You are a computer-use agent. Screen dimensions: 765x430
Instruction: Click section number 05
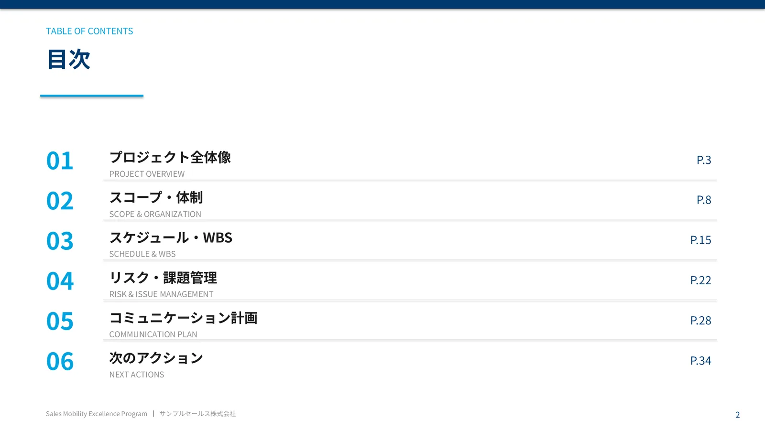click(60, 322)
